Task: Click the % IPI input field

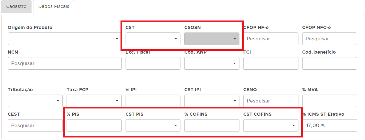Action: tap(153, 101)
